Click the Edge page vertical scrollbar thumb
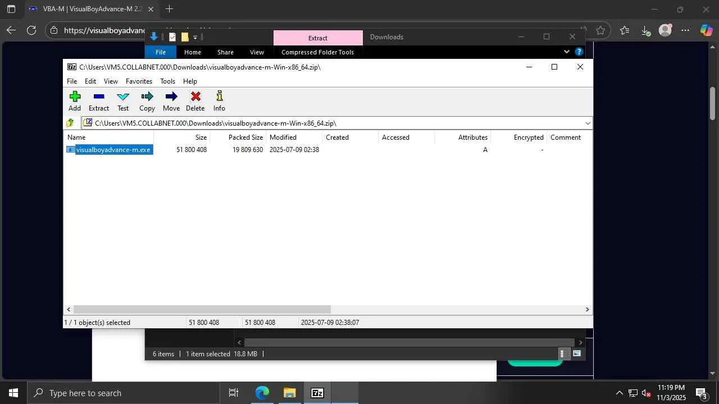 coord(712,103)
